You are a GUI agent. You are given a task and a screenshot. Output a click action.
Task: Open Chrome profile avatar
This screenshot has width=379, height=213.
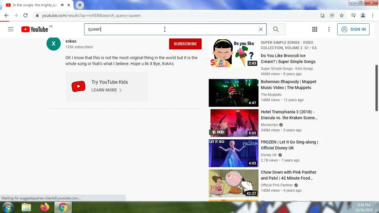click(x=363, y=15)
